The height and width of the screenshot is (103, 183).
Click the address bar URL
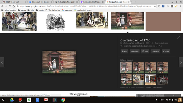pos(86,6)
